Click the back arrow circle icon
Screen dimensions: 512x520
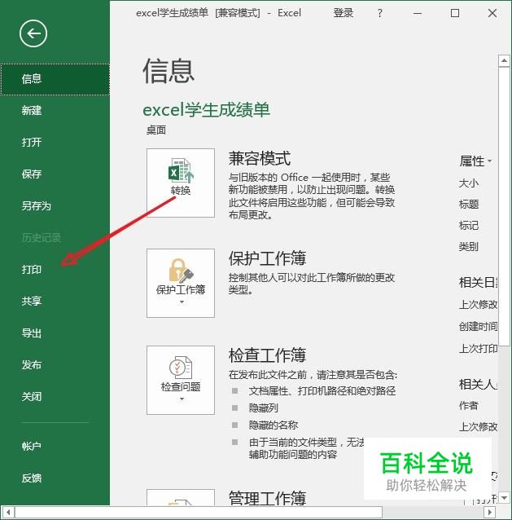tap(33, 33)
